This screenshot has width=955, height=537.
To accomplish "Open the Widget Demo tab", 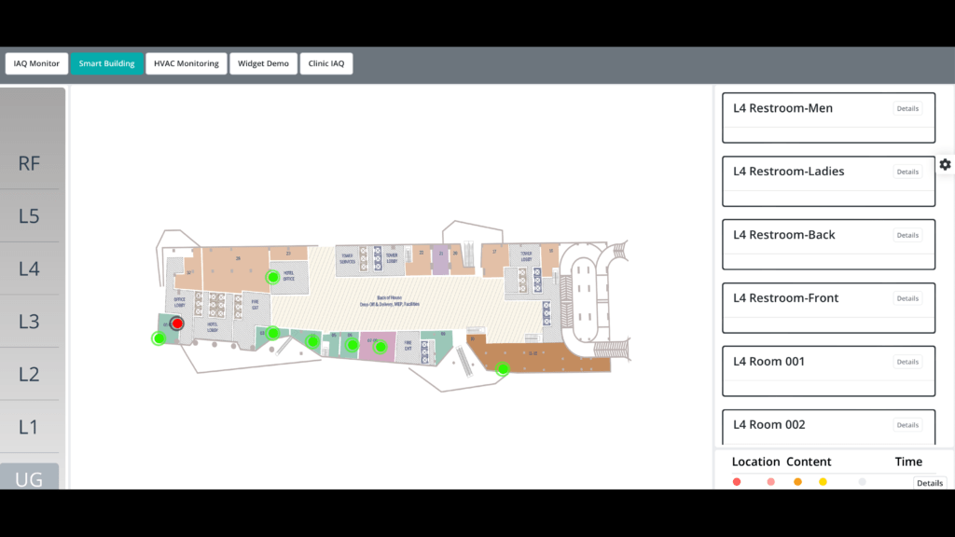I will click(x=263, y=62).
